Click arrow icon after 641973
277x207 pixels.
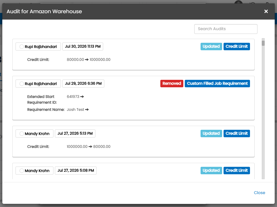82,97
